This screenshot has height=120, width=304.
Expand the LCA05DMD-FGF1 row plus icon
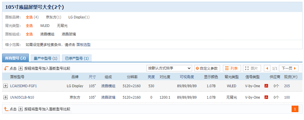pyautogui.click(x=5, y=86)
